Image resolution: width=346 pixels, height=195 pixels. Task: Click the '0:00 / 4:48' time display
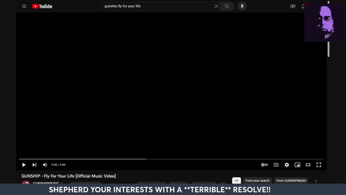(x=58, y=165)
